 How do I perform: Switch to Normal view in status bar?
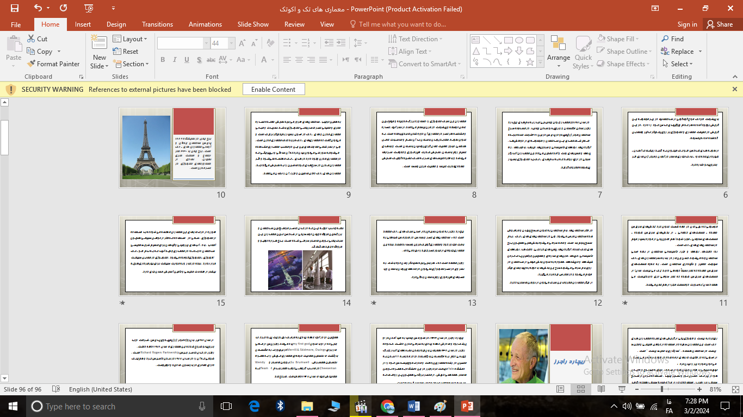[x=560, y=389]
